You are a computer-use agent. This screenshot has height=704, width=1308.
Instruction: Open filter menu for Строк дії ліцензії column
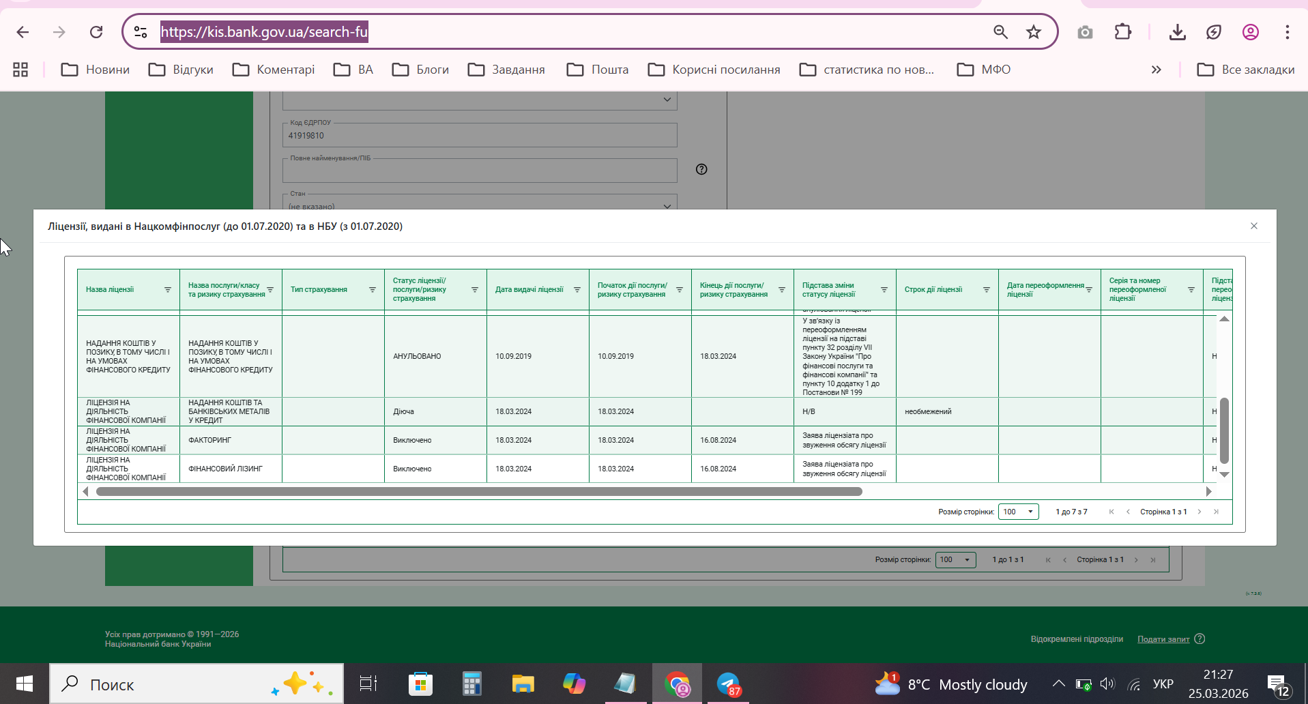tap(987, 290)
